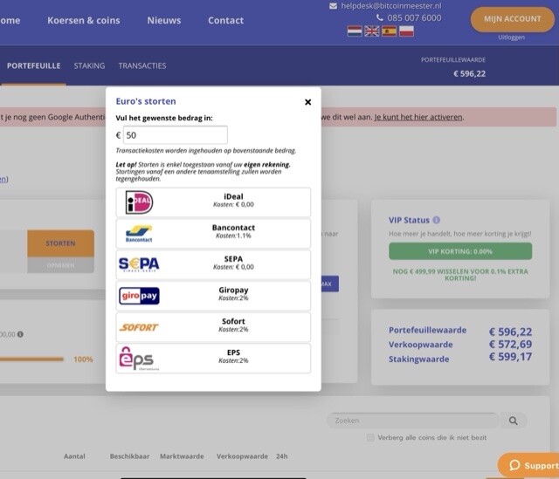Click the giropay logo icon
559x479 pixels.
pos(139,296)
